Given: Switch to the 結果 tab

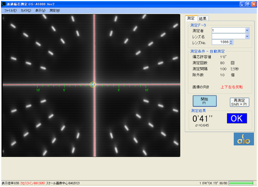Looking at the screenshot, I should [x=202, y=19].
